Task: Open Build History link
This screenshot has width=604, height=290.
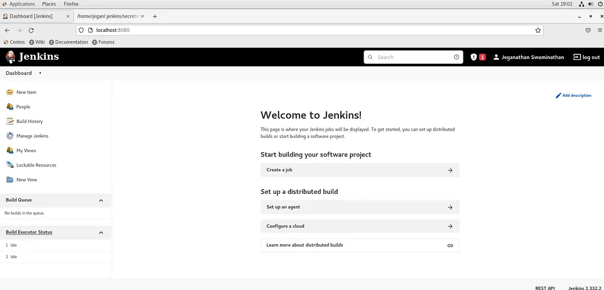Action: click(29, 122)
